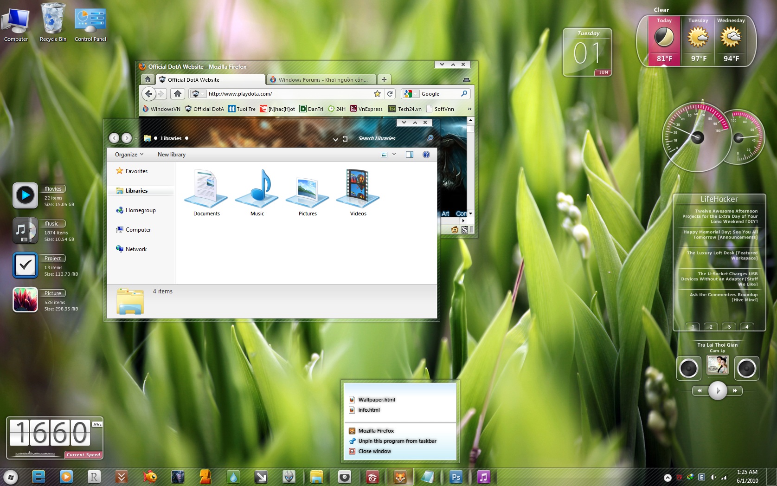Switch to the Windows Forums tab
Image resolution: width=777 pixels, height=486 pixels.
pyautogui.click(x=321, y=79)
